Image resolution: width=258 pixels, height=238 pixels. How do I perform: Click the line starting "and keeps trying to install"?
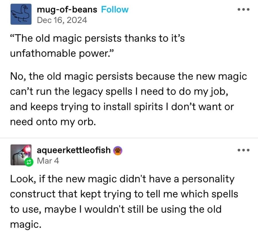point(122,107)
